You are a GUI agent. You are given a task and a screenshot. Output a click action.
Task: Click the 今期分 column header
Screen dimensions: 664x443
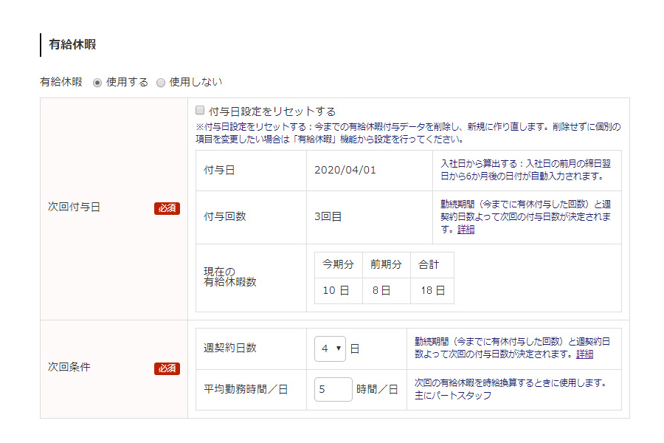tap(339, 264)
